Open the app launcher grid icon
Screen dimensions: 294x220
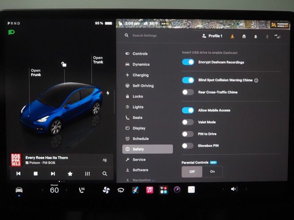point(163,190)
